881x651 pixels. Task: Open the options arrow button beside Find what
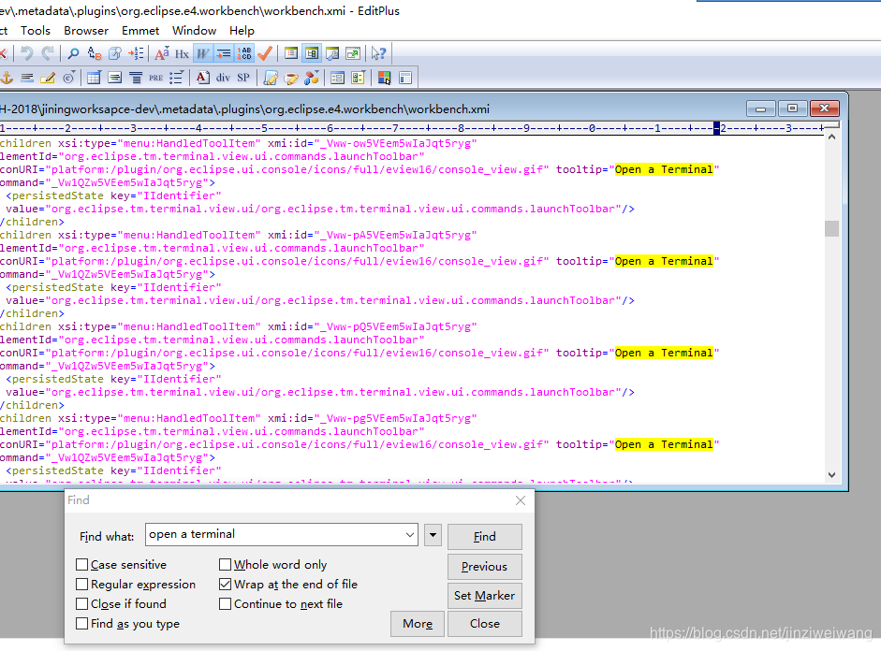pos(433,535)
